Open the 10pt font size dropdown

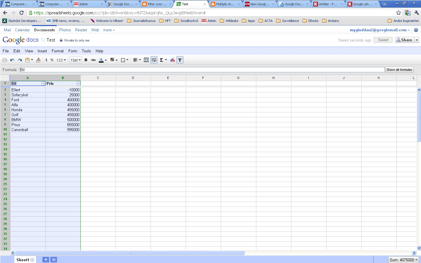point(75,60)
